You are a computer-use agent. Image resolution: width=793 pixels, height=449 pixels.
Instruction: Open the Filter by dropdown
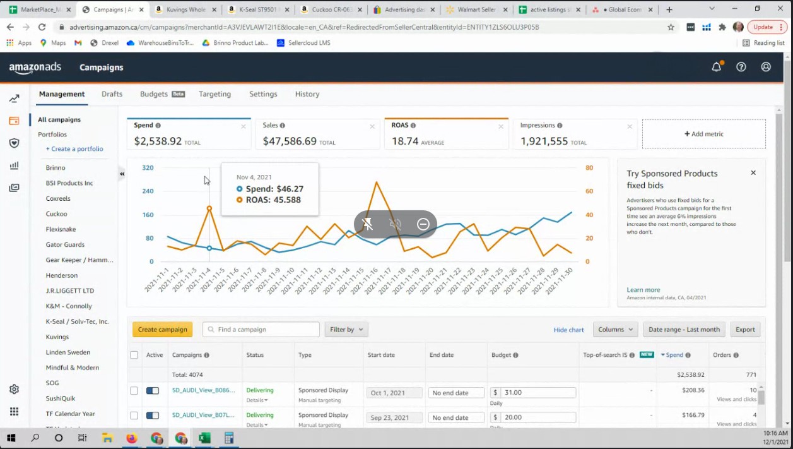click(346, 330)
